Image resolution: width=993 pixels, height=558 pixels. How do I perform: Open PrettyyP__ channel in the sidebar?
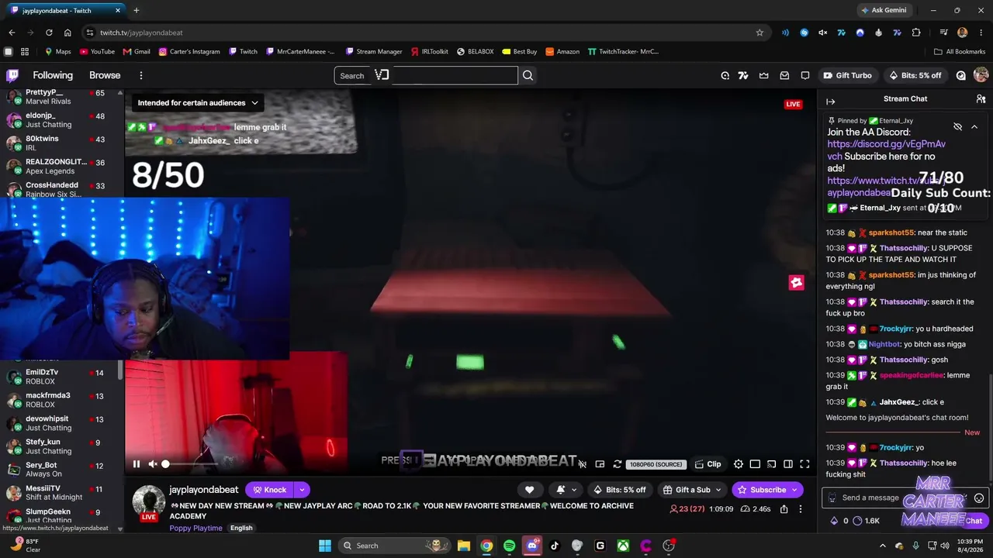61,97
